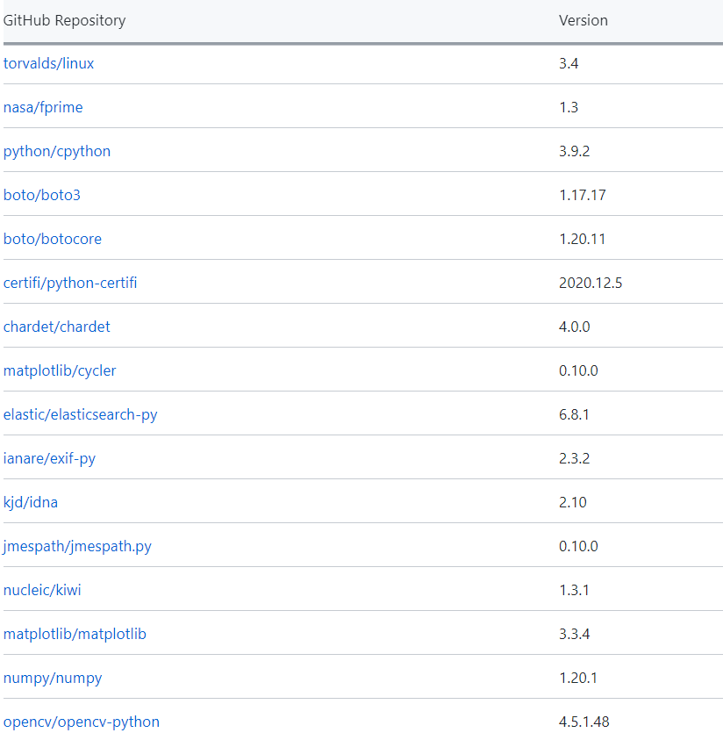
Task: Select version value 1.20.1
Action: (578, 678)
